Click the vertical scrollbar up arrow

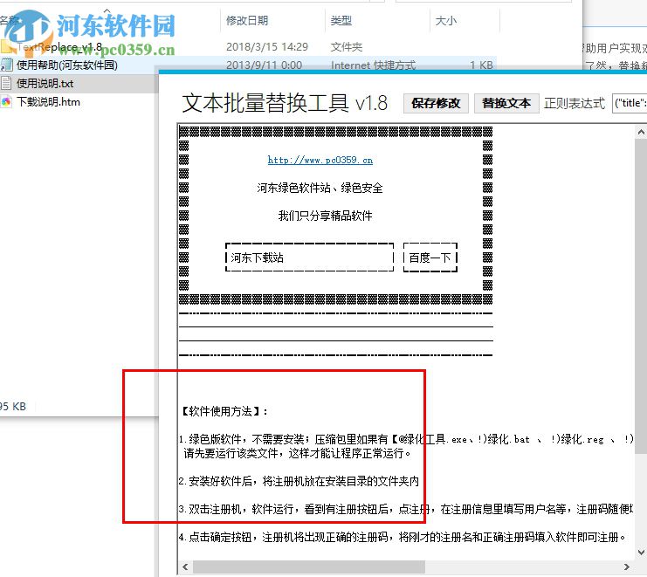coord(641,133)
